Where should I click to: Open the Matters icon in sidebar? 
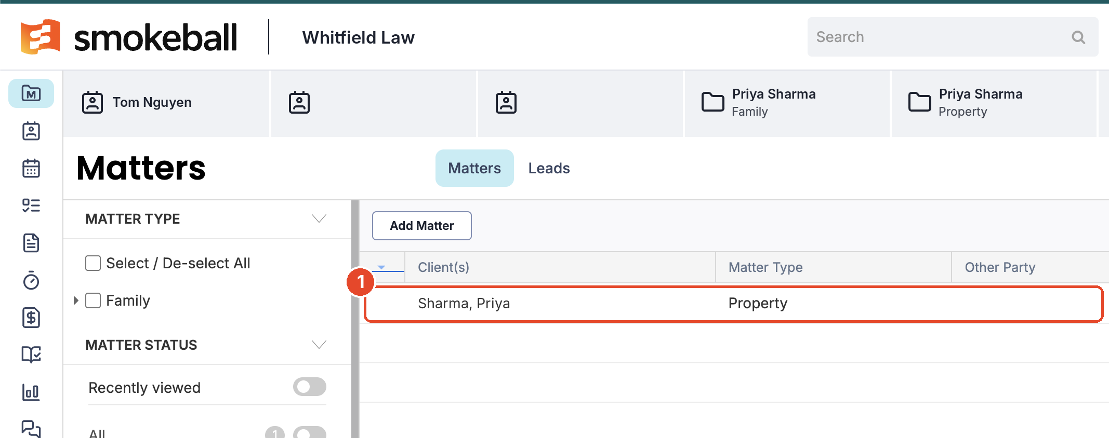click(31, 93)
